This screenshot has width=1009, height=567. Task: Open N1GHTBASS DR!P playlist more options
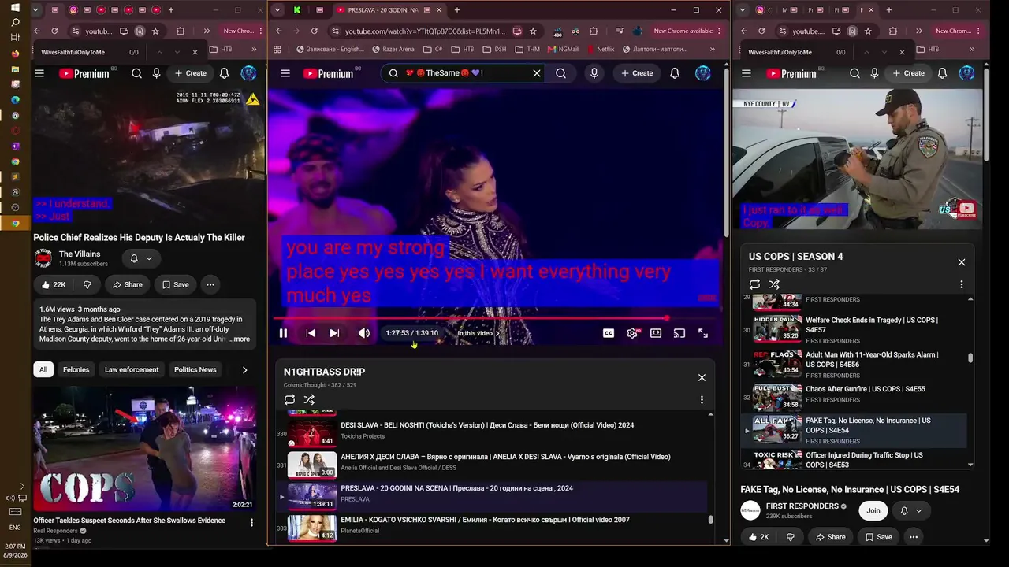point(702,399)
